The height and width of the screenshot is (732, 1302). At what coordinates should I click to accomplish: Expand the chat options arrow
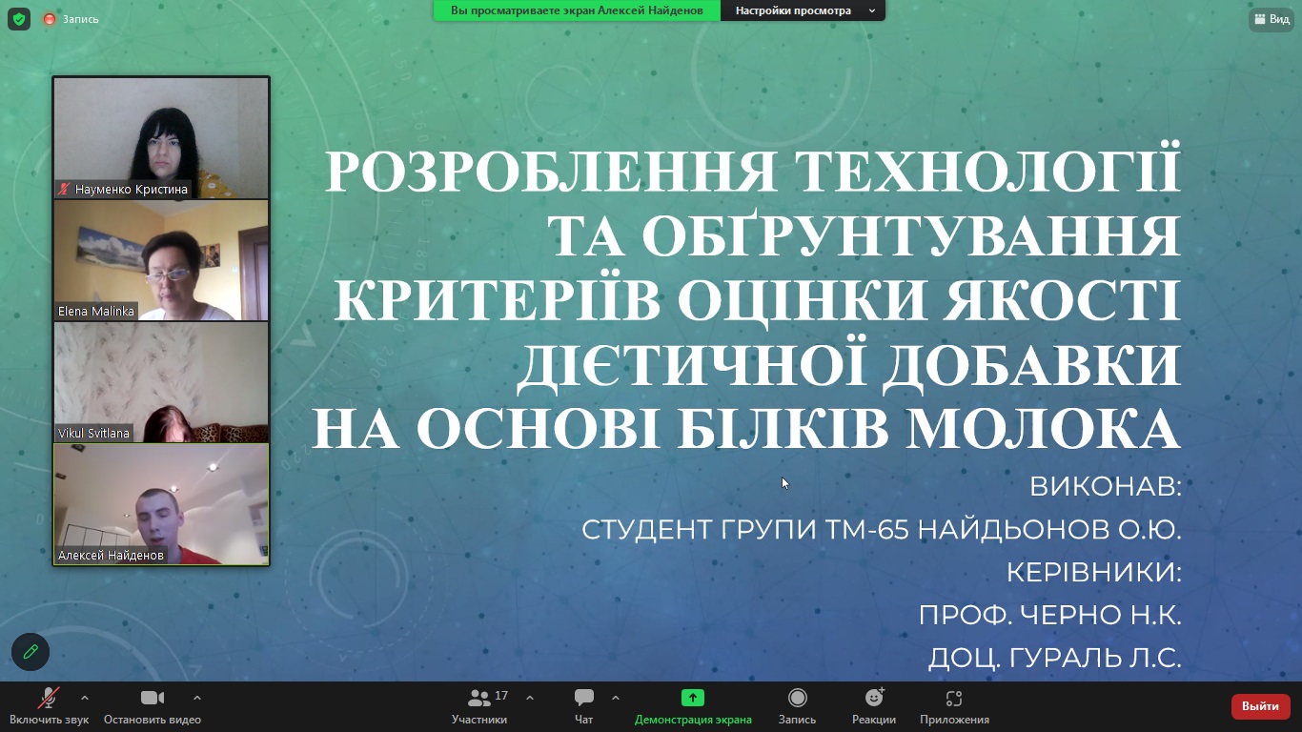pos(616,698)
